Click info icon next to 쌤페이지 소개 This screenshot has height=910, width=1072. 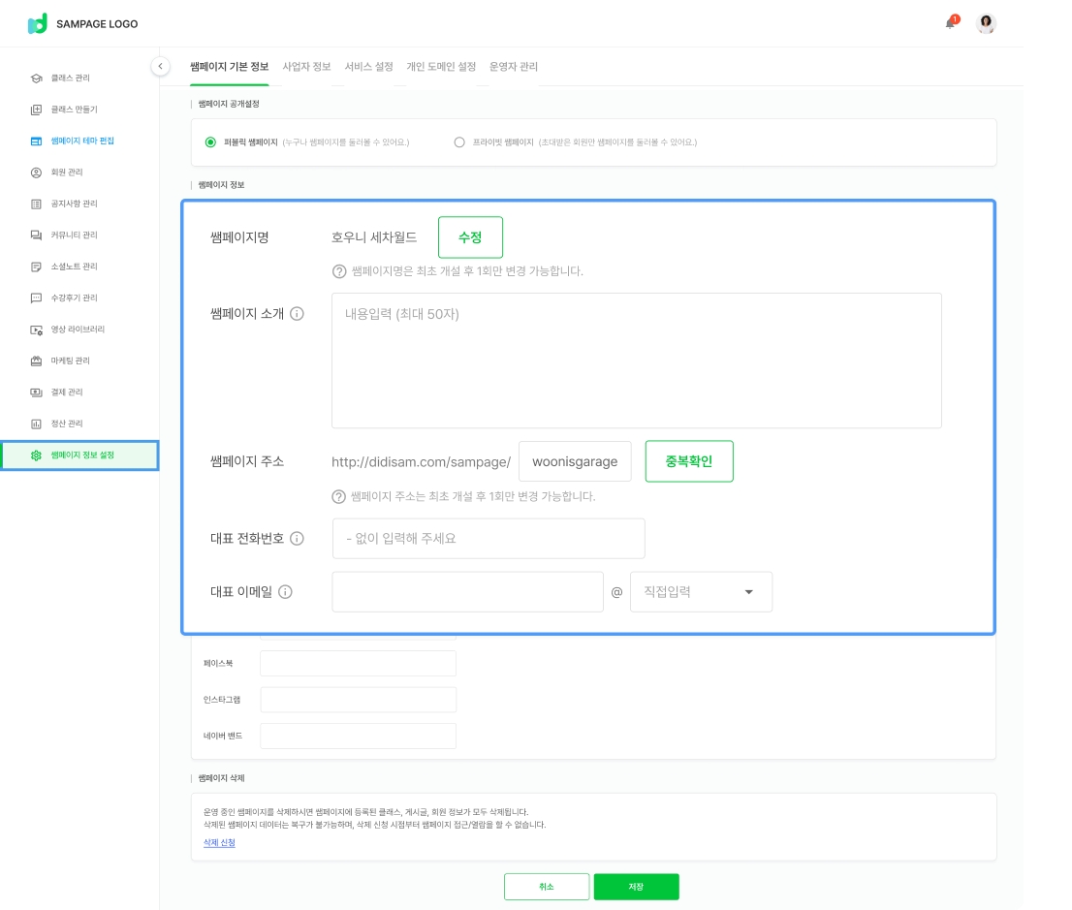(x=298, y=314)
